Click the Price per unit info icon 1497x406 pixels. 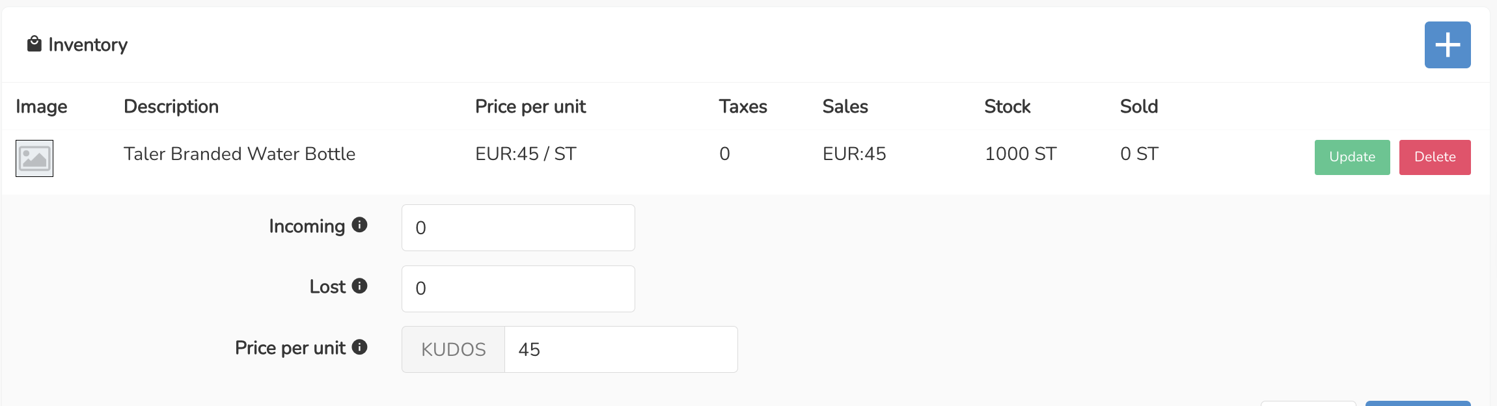359,347
